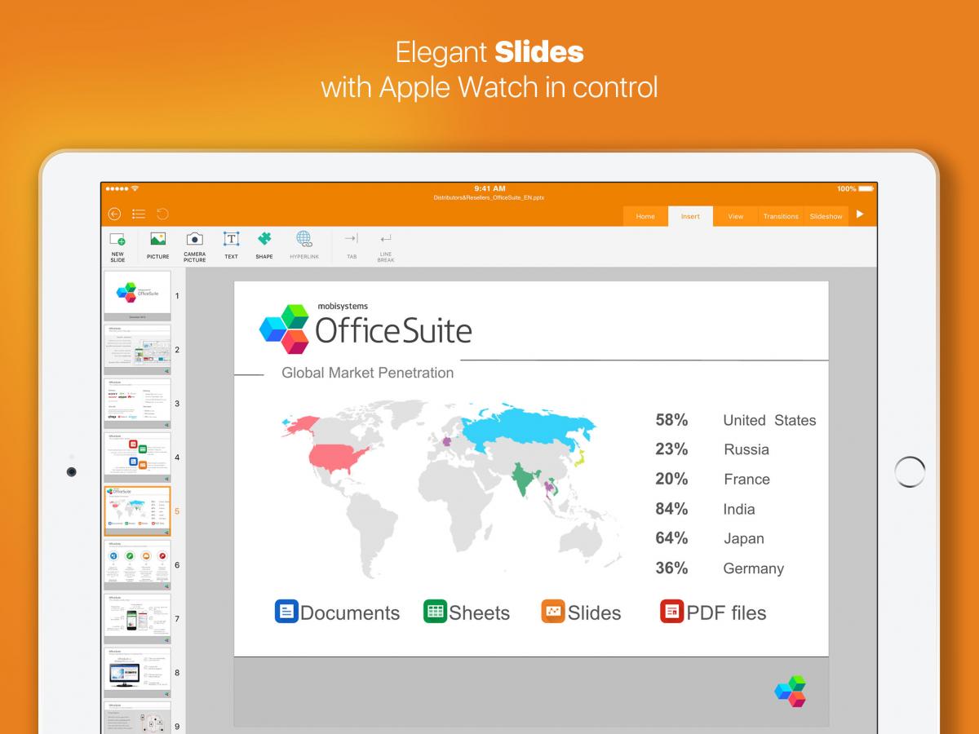979x734 pixels.
Task: Select slide 4 thumbnail
Action: point(137,458)
